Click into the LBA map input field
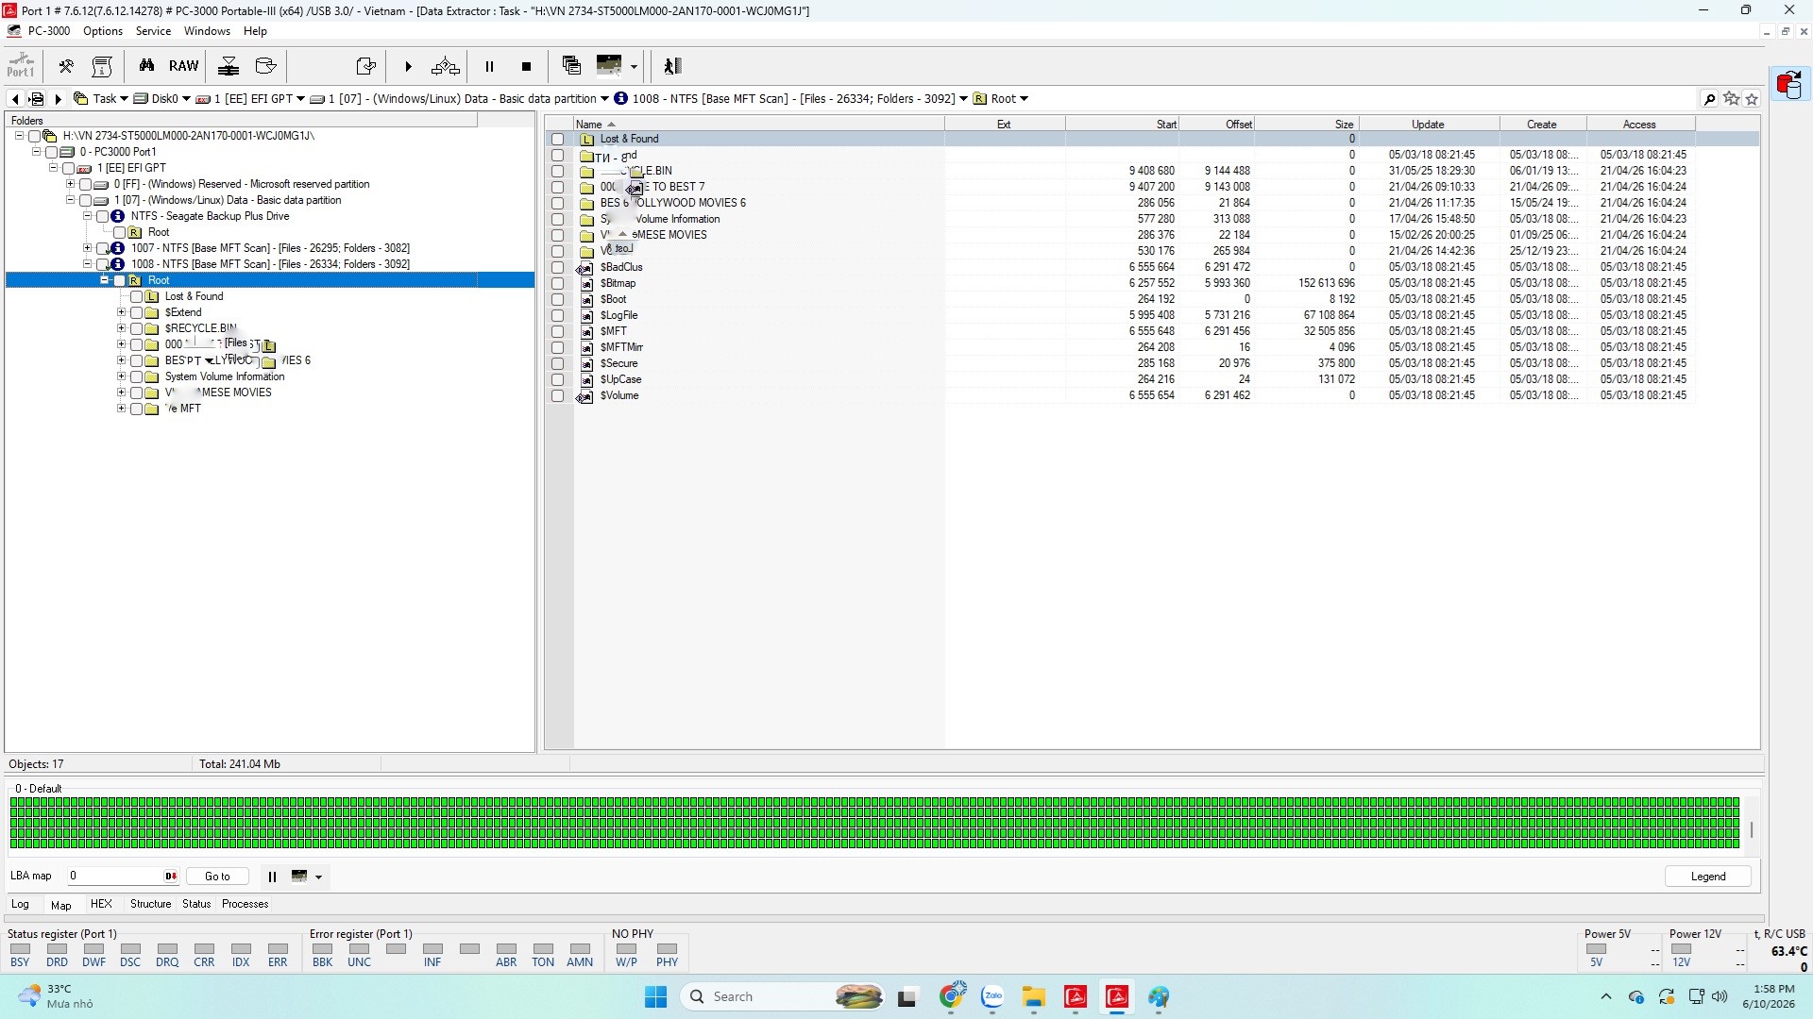This screenshot has height=1019, width=1813. coord(115,877)
